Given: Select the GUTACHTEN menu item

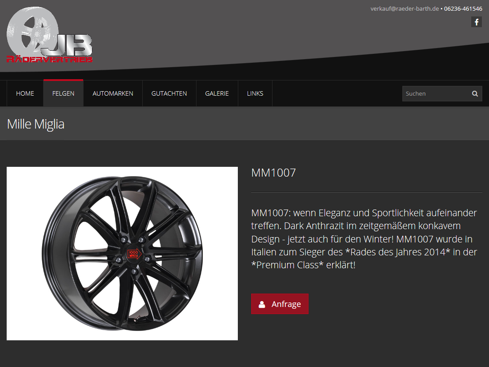Looking at the screenshot, I should tap(169, 93).
